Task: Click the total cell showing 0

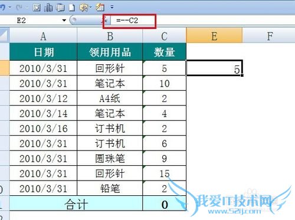Action: 165,203
